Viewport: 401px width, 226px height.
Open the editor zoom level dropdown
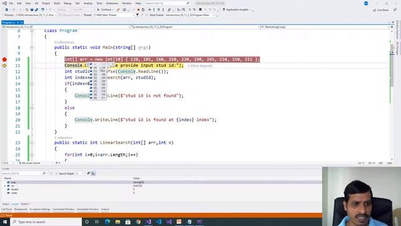click(x=8, y=163)
